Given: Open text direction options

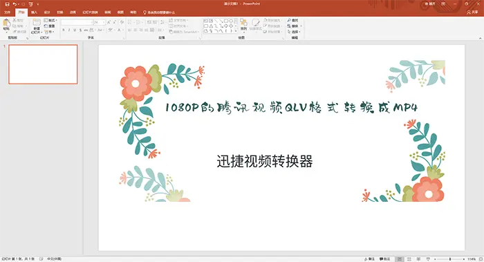Looking at the screenshot, I should (x=178, y=20).
